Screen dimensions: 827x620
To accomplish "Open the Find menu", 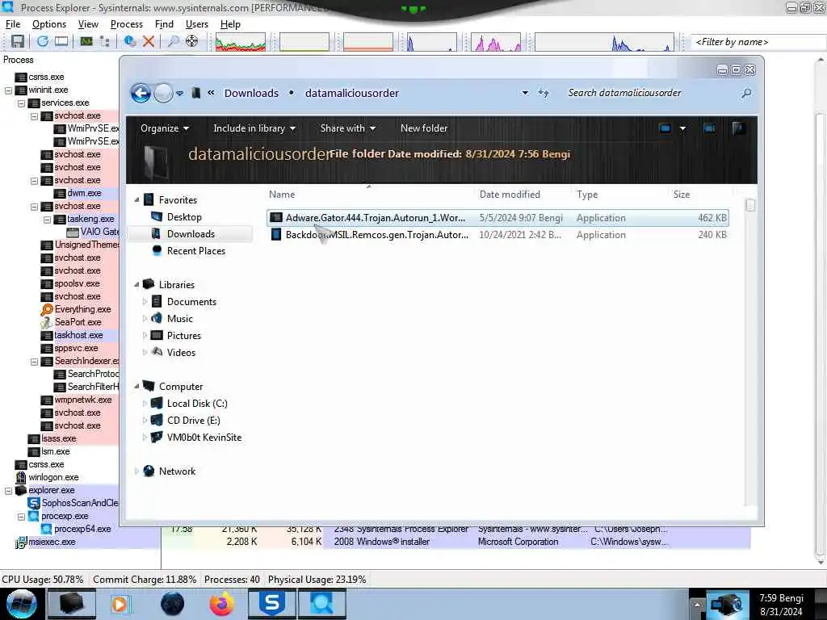I will pos(164,24).
